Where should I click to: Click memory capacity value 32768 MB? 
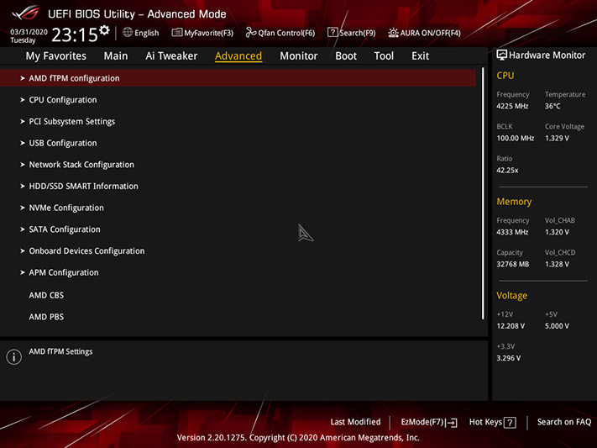[x=512, y=264]
